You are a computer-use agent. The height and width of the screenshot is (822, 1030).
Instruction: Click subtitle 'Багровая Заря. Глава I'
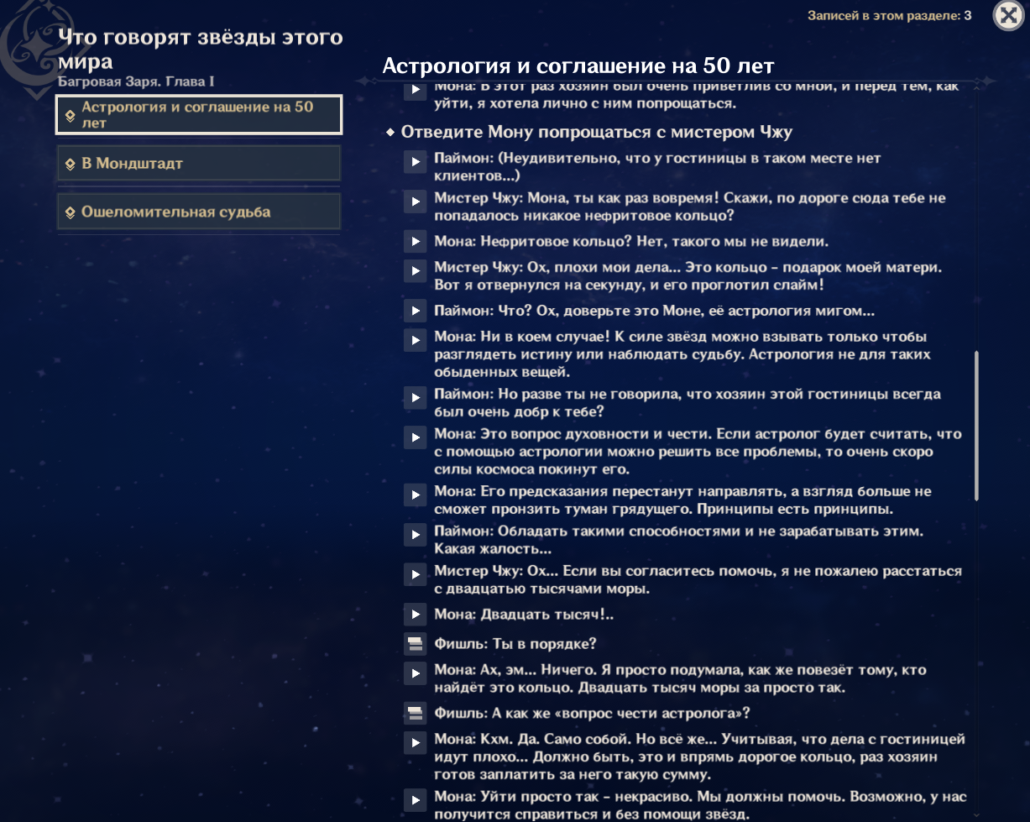click(x=137, y=81)
